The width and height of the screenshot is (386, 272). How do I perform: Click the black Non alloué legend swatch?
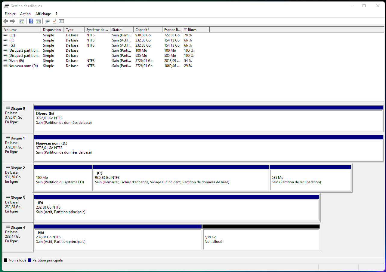tap(6, 260)
